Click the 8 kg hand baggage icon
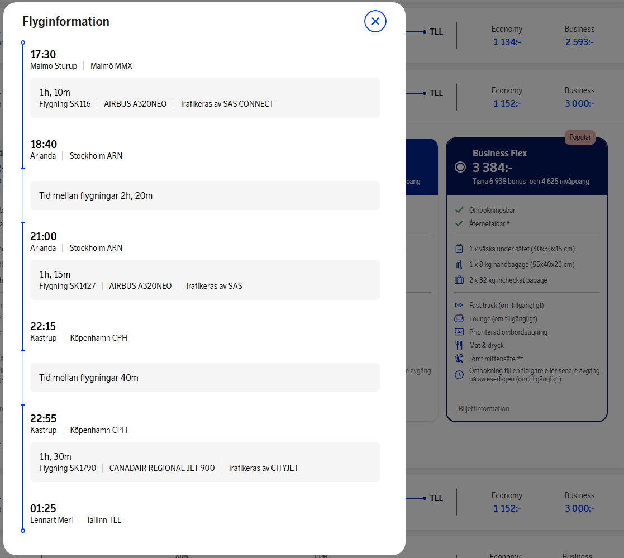The image size is (624, 558). tap(459, 265)
